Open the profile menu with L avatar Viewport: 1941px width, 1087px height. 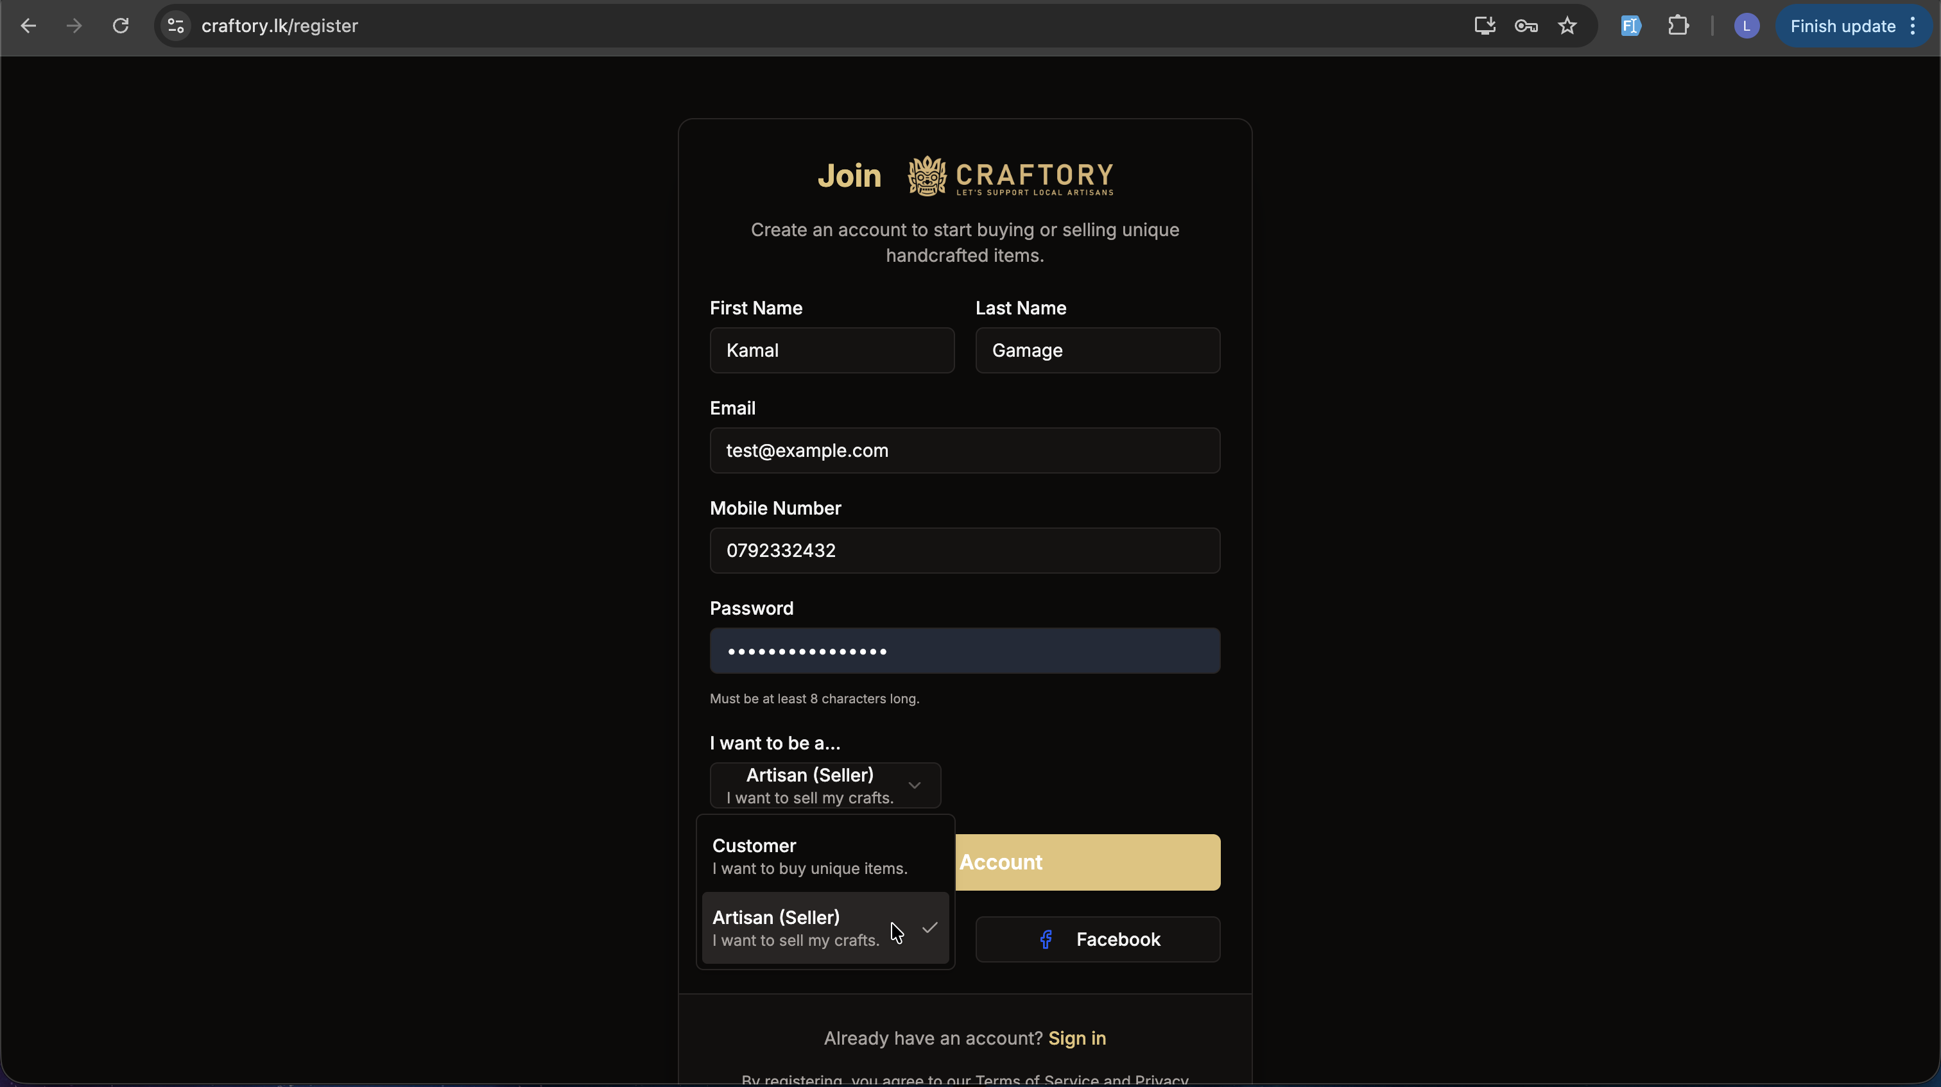point(1747,26)
